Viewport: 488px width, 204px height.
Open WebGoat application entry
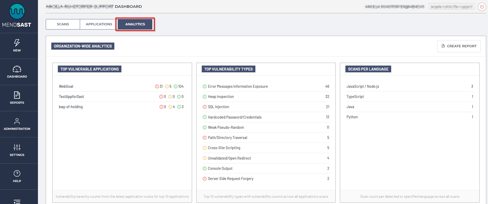66,86
